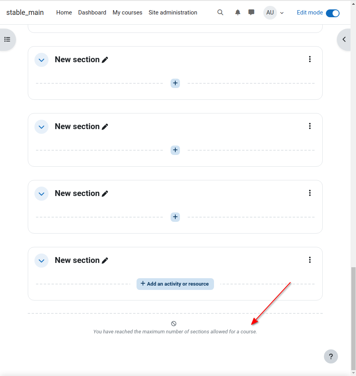The image size is (356, 376).
Task: Click the plus button in third New section
Action: 175,217
